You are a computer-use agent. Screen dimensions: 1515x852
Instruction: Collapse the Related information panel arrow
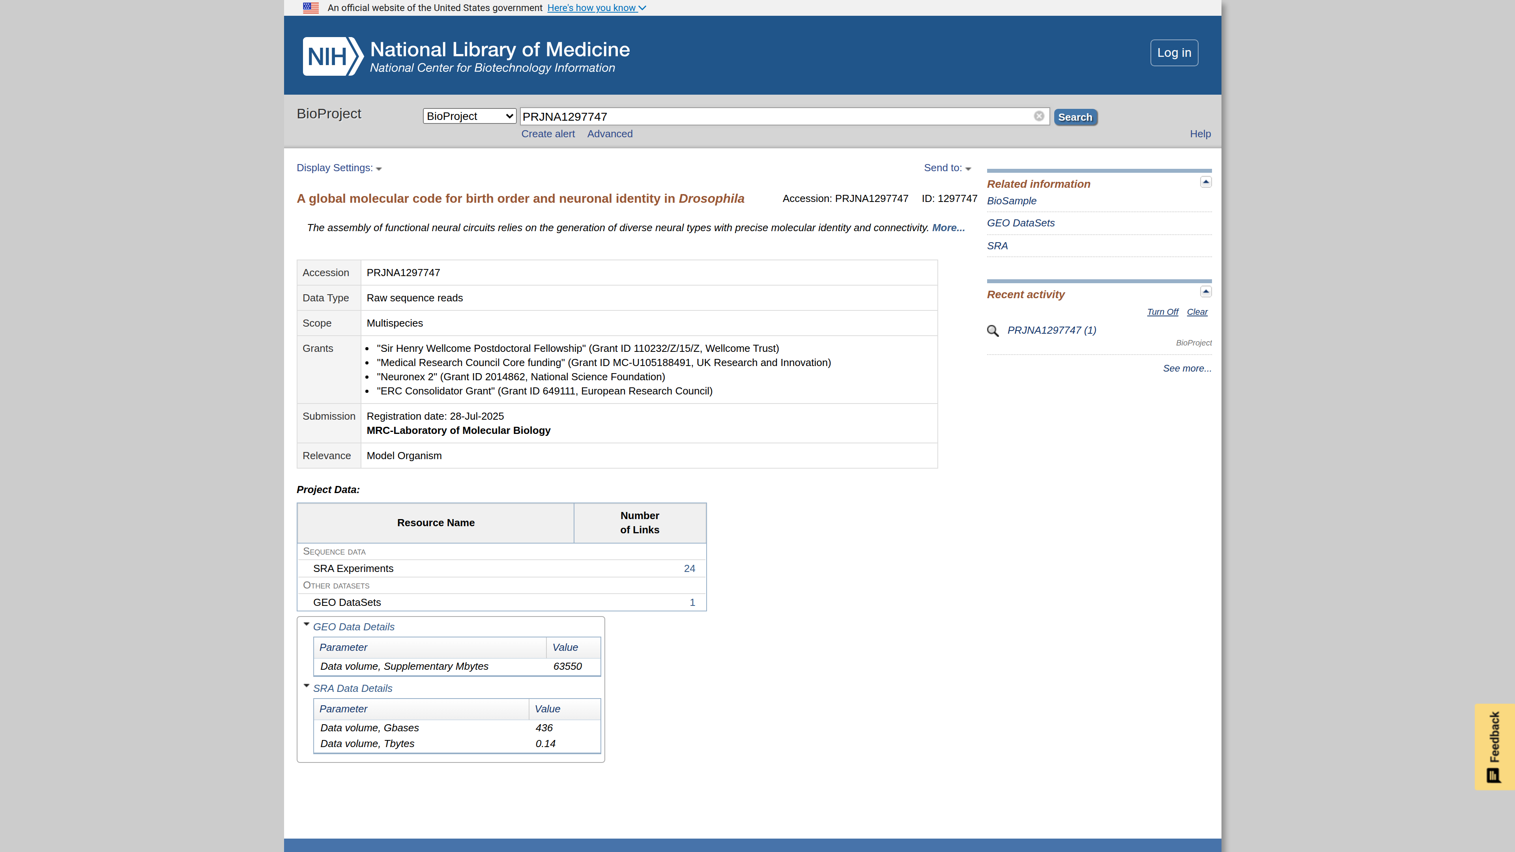coord(1206,182)
